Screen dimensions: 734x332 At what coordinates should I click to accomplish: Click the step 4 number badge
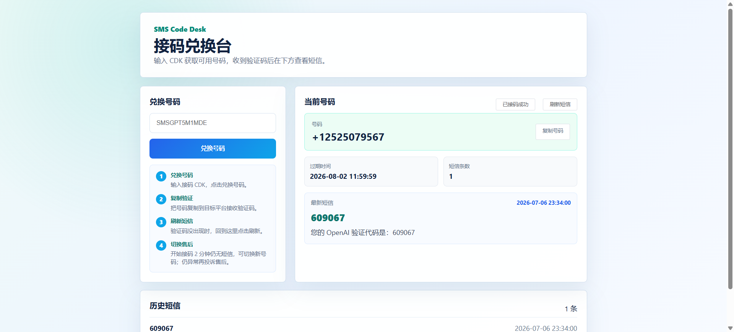161,245
